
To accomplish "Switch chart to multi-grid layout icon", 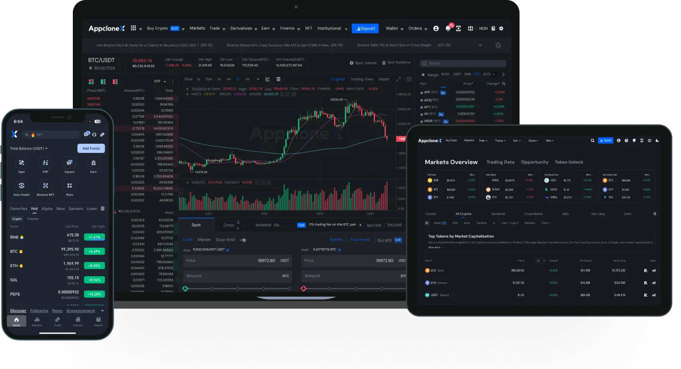I will pyautogui.click(x=408, y=79).
